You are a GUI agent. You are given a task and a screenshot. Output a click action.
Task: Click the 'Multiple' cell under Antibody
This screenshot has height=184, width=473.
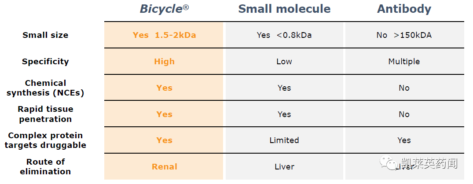(404, 62)
